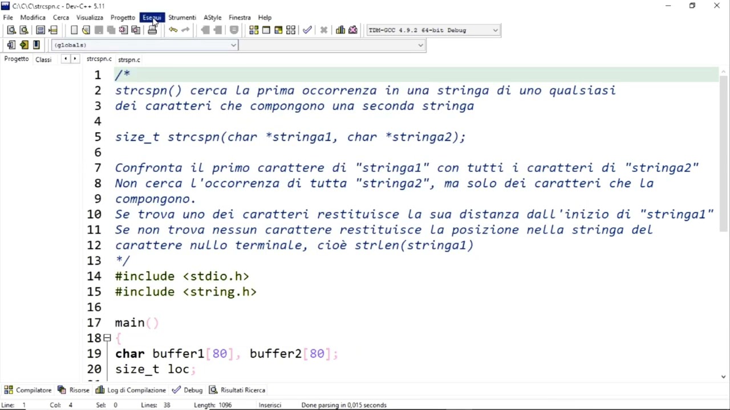Open the File menu
The width and height of the screenshot is (730, 410).
8,18
